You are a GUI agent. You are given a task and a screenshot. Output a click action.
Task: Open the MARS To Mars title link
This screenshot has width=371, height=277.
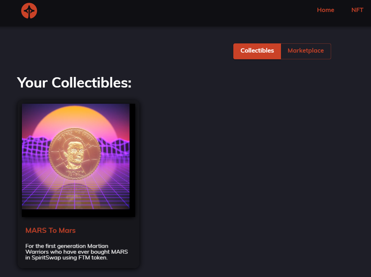(x=50, y=230)
